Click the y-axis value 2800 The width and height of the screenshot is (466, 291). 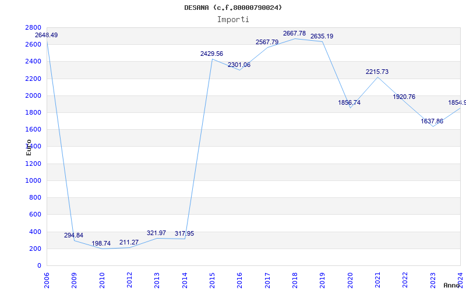click(x=33, y=27)
